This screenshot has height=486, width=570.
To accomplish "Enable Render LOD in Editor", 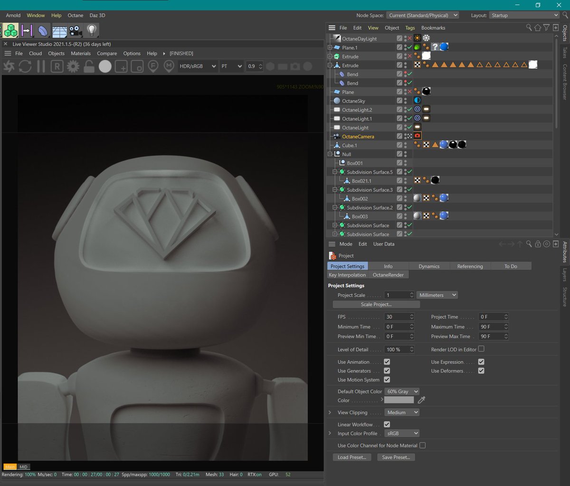I will (481, 349).
